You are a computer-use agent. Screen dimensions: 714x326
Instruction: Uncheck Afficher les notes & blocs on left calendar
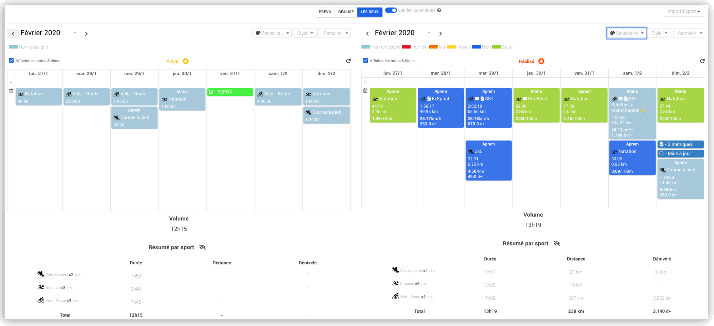click(x=11, y=60)
